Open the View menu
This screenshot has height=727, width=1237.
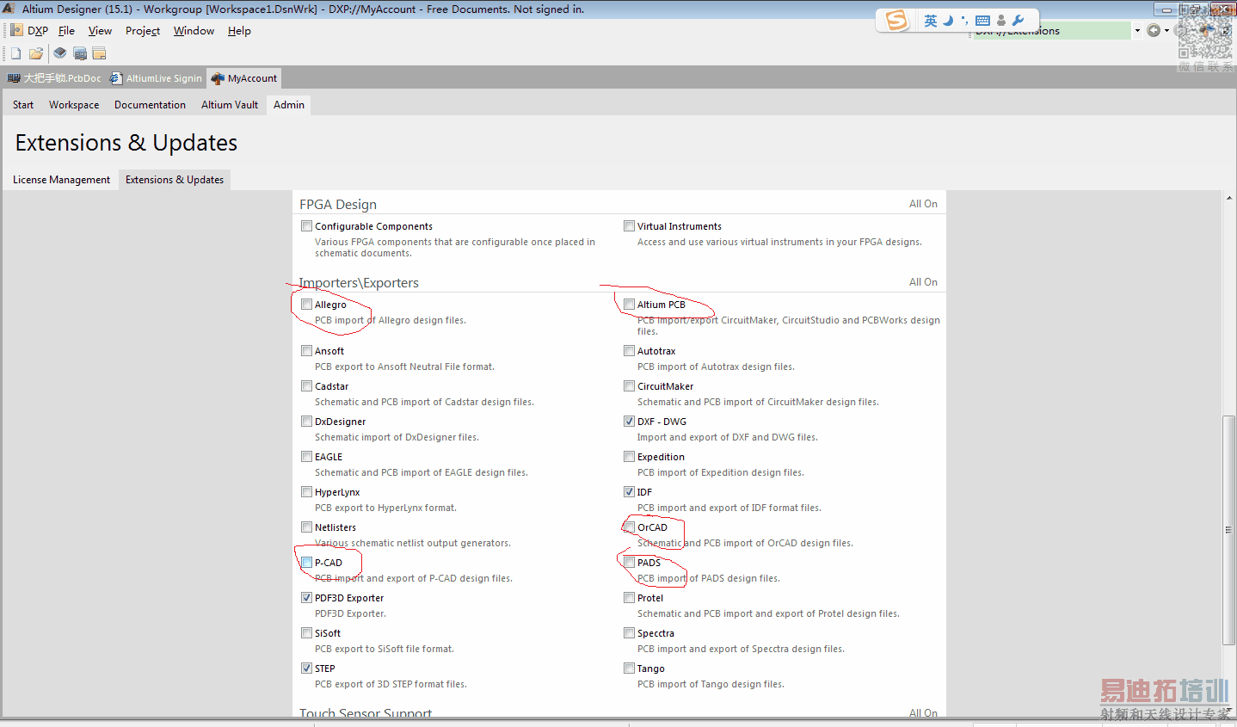click(100, 31)
